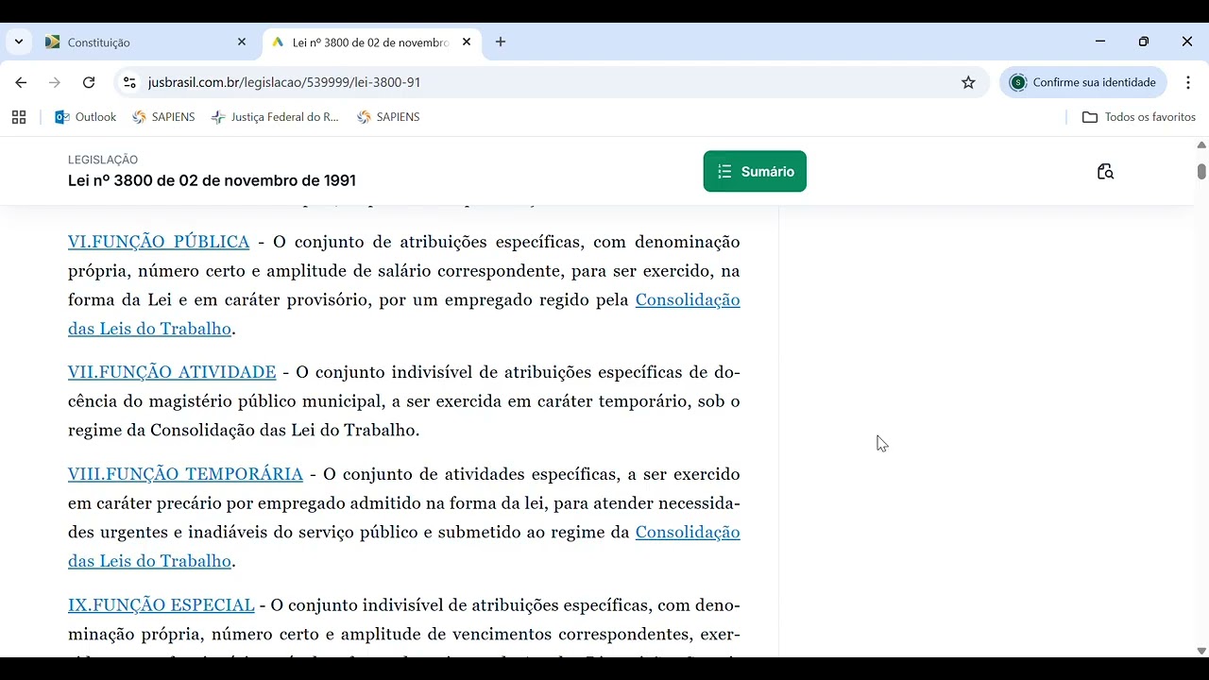Click the vertical scrollbar thumb
1209x680 pixels.
point(1201,171)
